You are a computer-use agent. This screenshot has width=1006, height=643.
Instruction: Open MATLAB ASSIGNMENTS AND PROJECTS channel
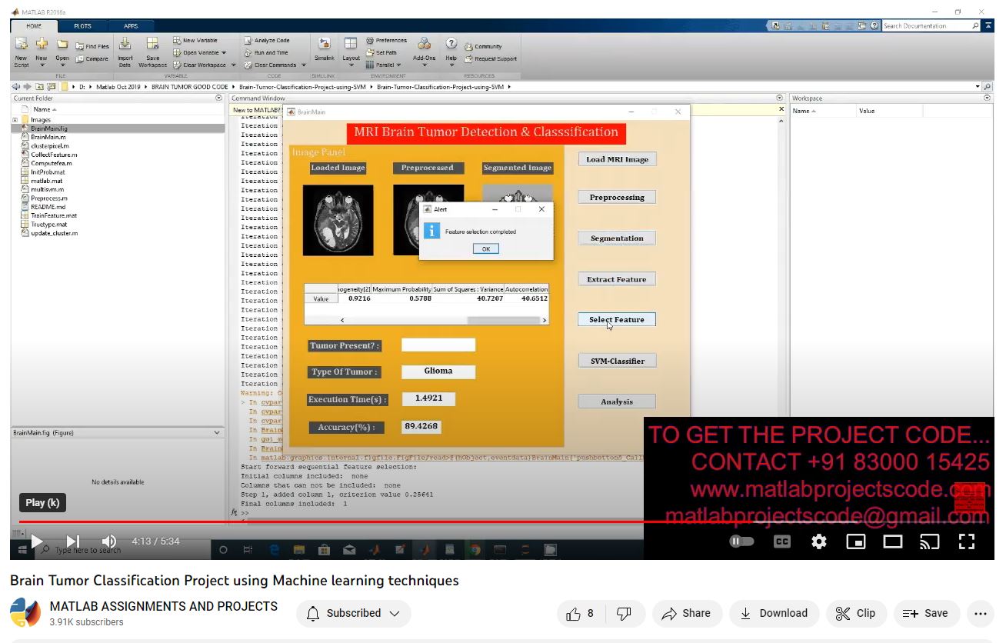click(x=163, y=606)
